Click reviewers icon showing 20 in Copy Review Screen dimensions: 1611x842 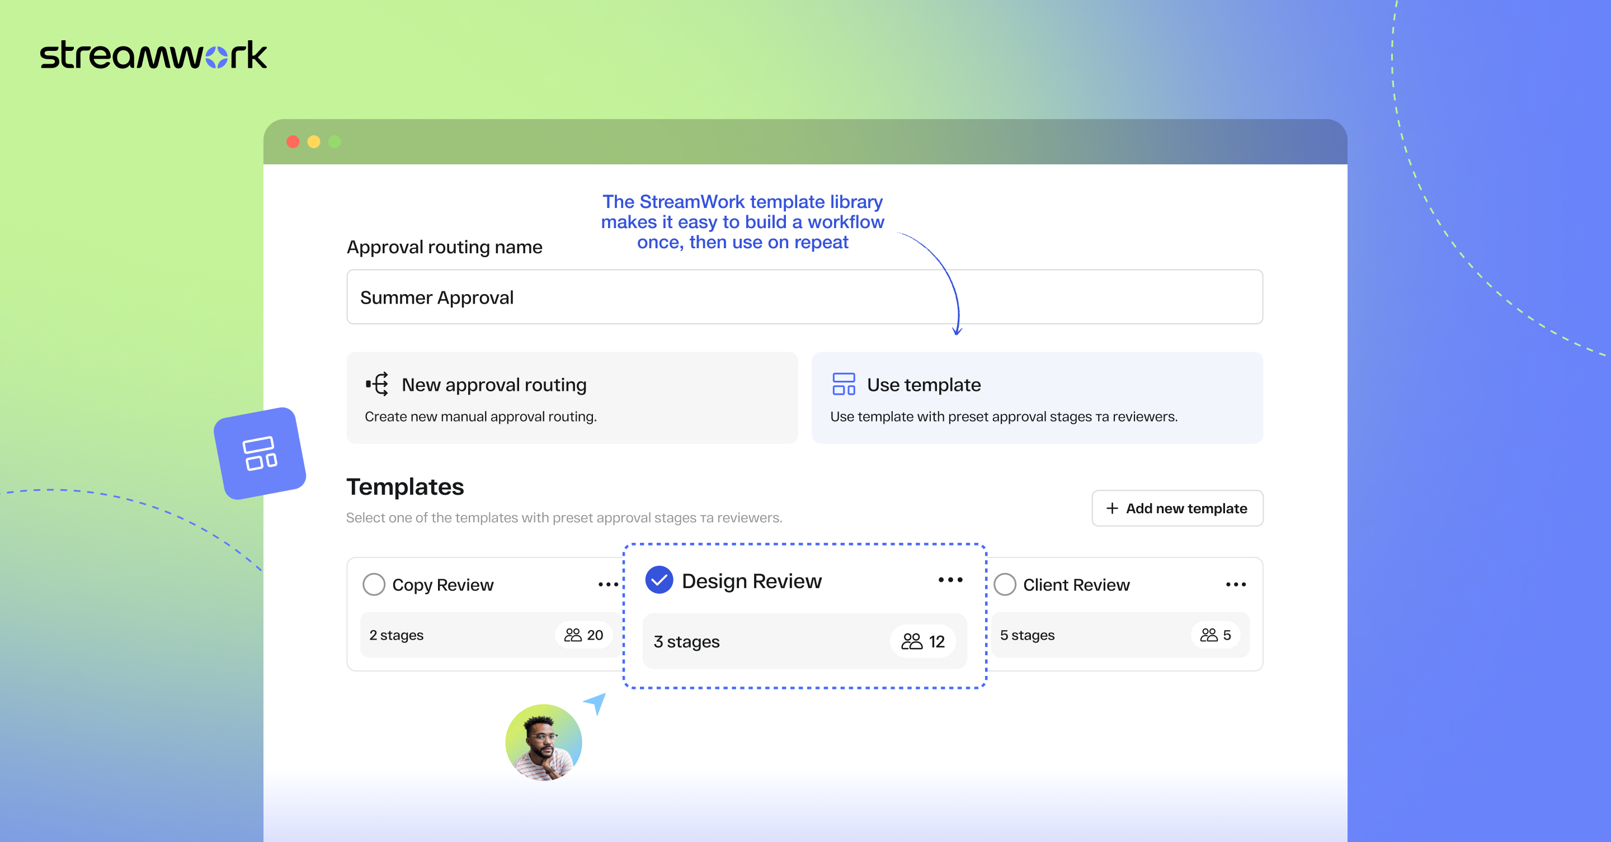click(572, 635)
